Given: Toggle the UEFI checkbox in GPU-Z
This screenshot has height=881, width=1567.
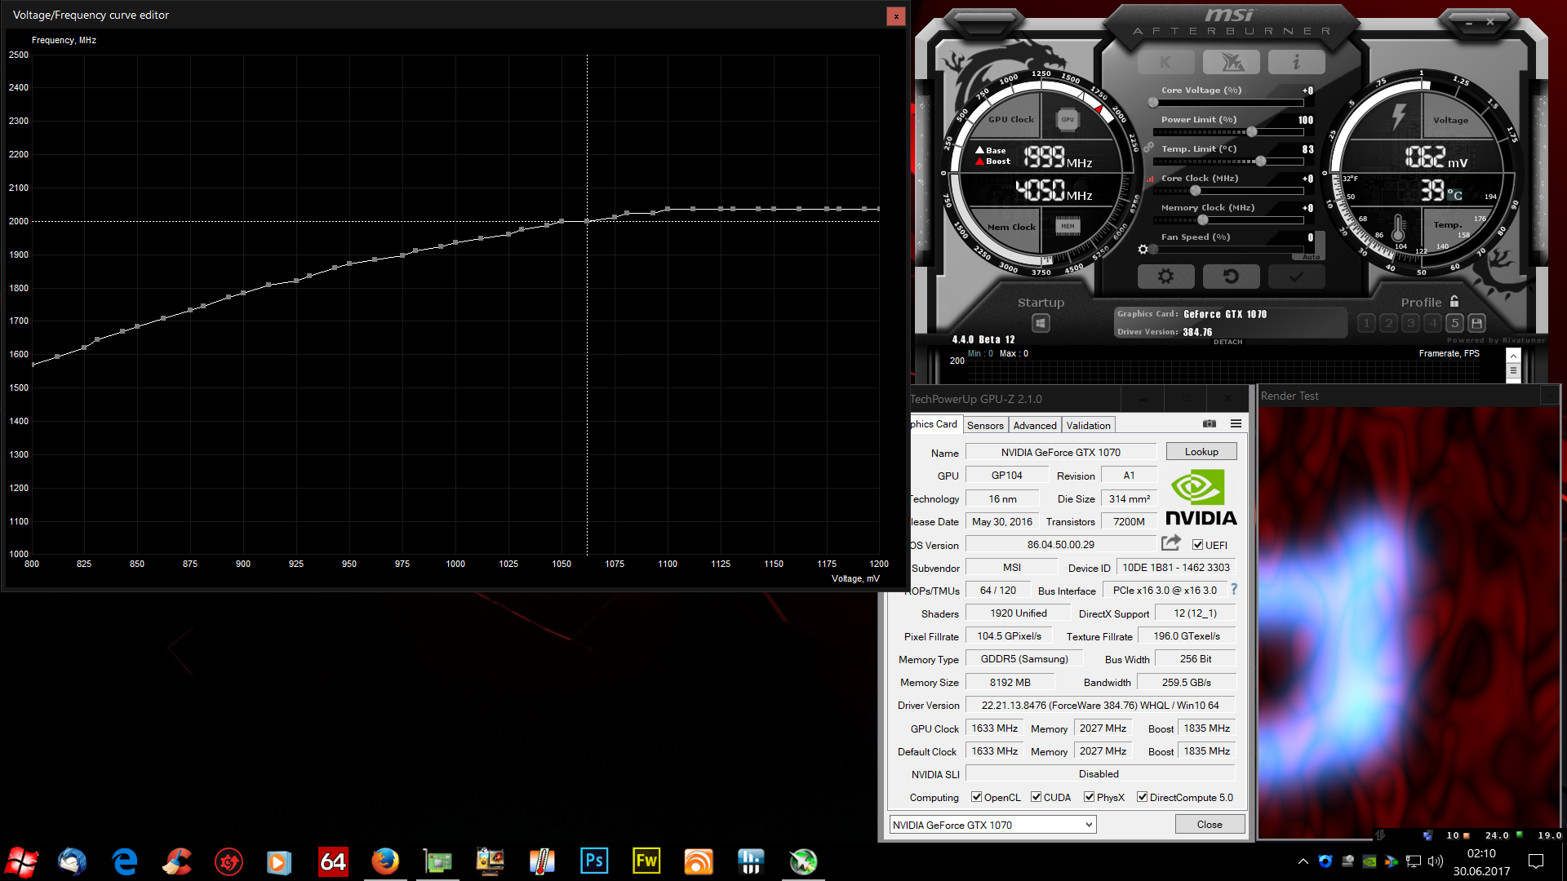Looking at the screenshot, I should click(x=1197, y=545).
